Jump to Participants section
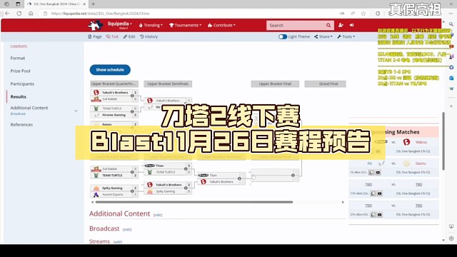This screenshot has height=257, width=457. [22, 84]
